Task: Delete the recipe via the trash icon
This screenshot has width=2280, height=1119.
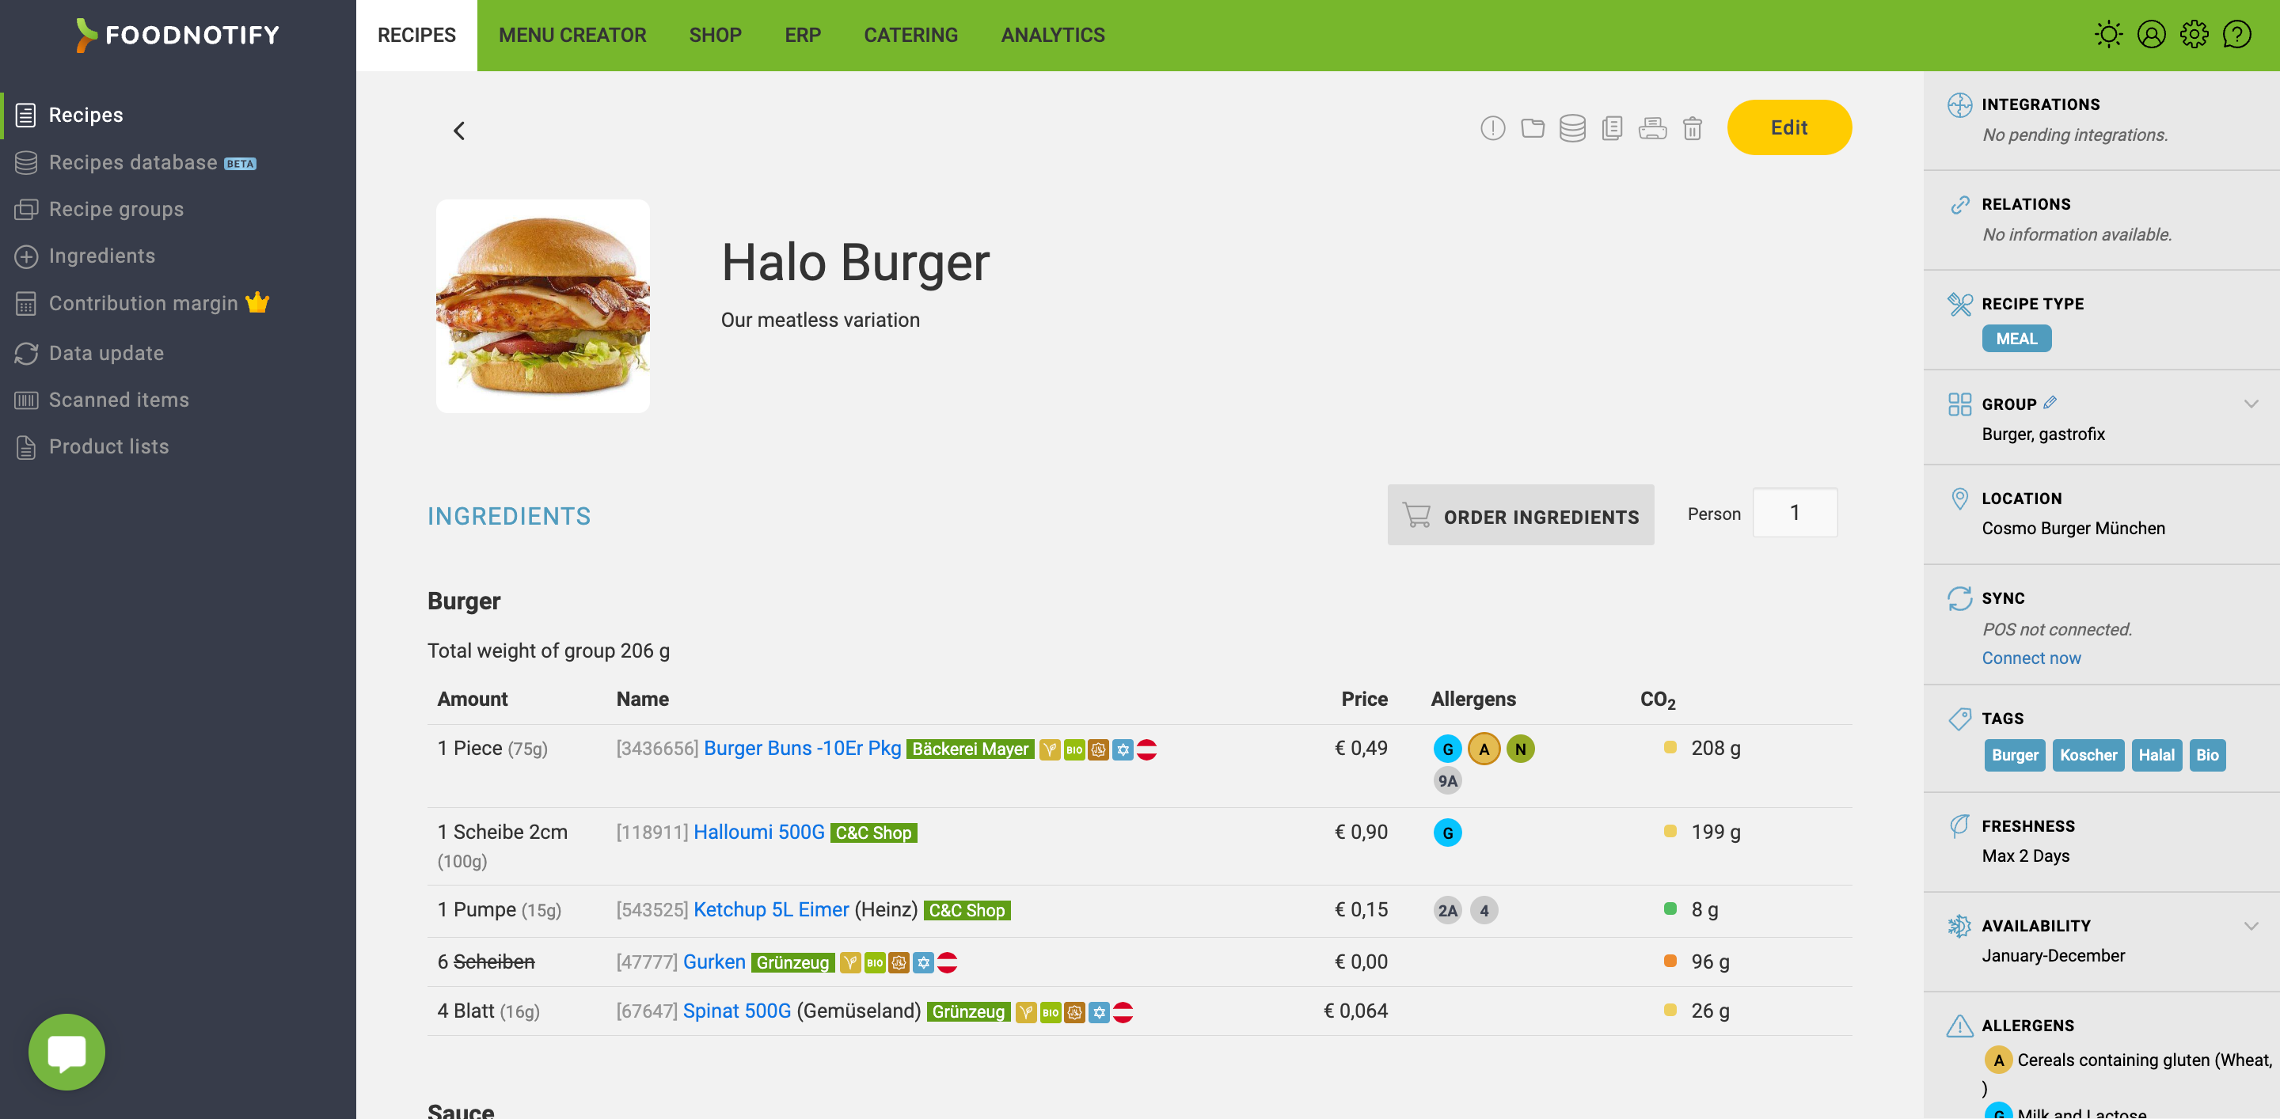Action: coord(1693,128)
